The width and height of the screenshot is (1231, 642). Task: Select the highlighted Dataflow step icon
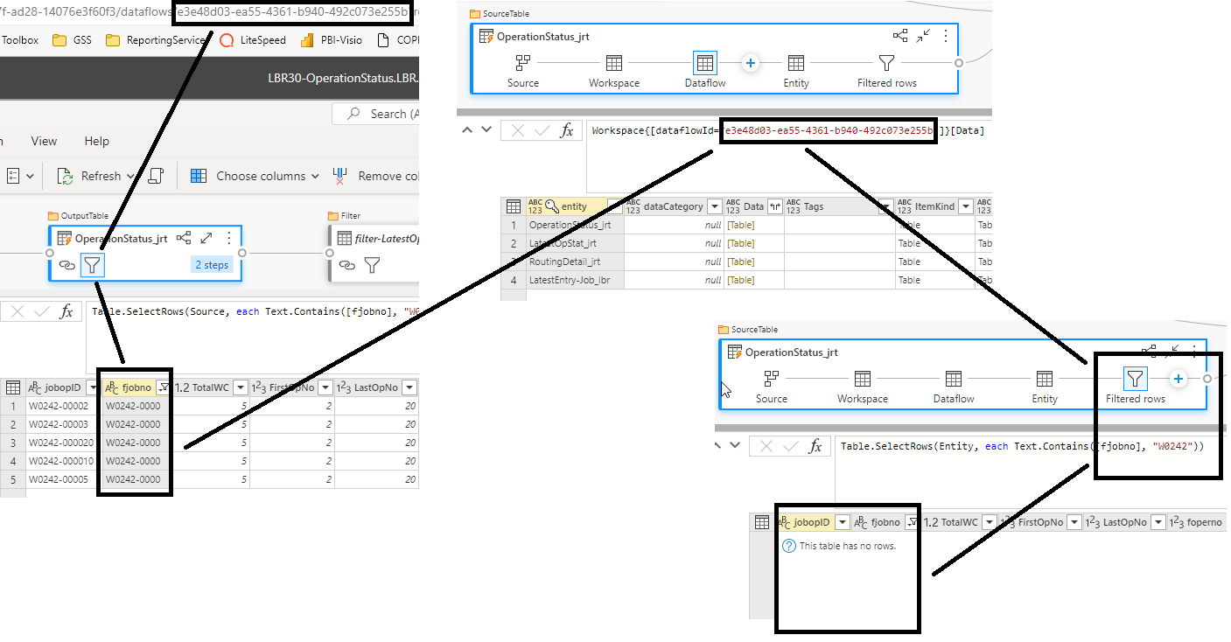coord(705,63)
